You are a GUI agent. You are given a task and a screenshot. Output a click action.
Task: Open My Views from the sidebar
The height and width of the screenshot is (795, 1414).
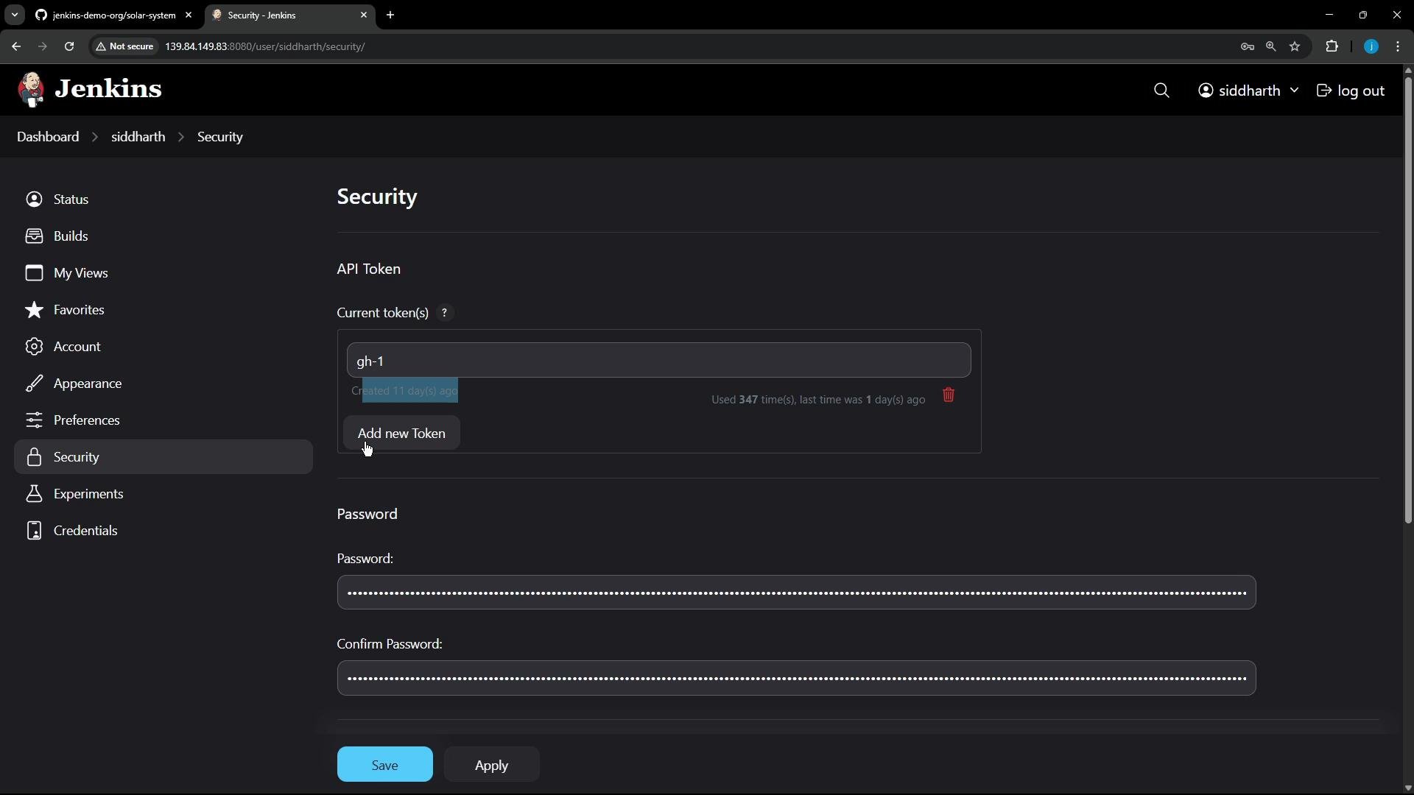point(163,273)
